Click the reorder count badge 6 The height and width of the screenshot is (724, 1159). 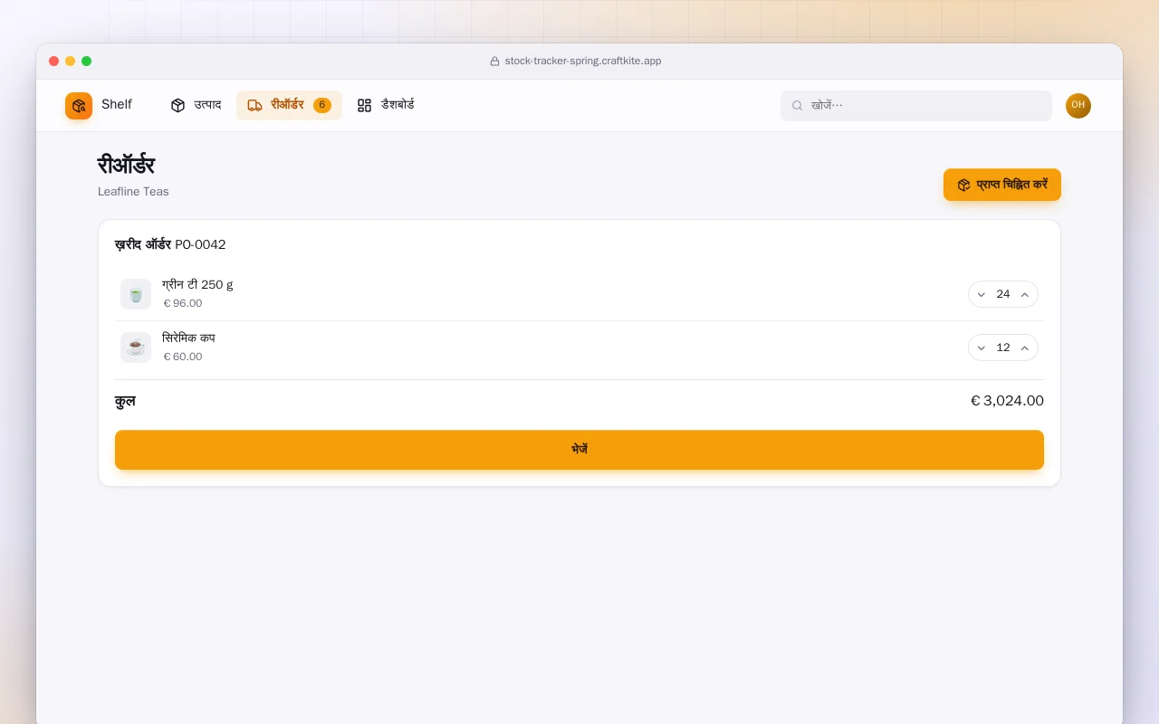(x=321, y=105)
